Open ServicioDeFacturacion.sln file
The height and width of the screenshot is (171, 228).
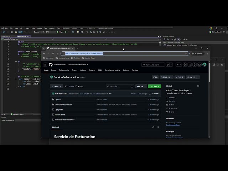[65, 120]
